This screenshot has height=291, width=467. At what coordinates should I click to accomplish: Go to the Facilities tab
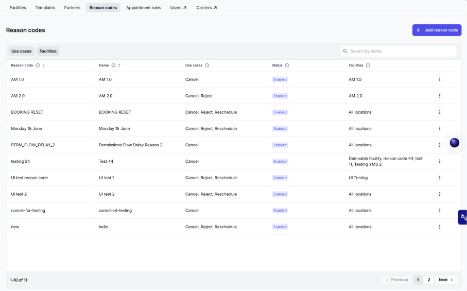pyautogui.click(x=18, y=8)
